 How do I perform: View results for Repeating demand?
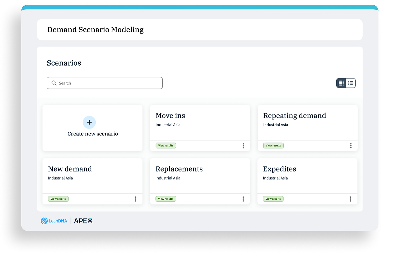point(273,145)
